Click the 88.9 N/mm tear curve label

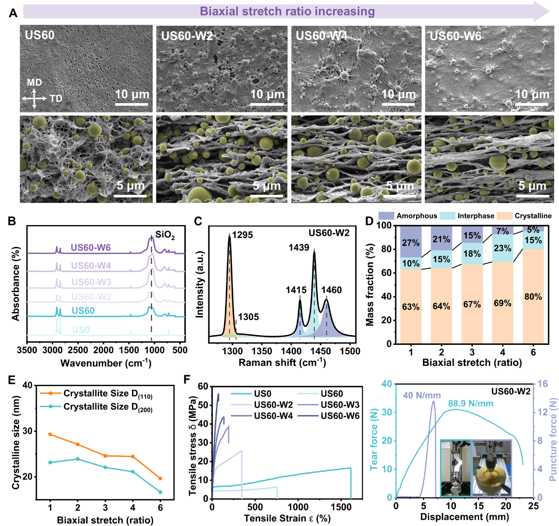pyautogui.click(x=471, y=404)
